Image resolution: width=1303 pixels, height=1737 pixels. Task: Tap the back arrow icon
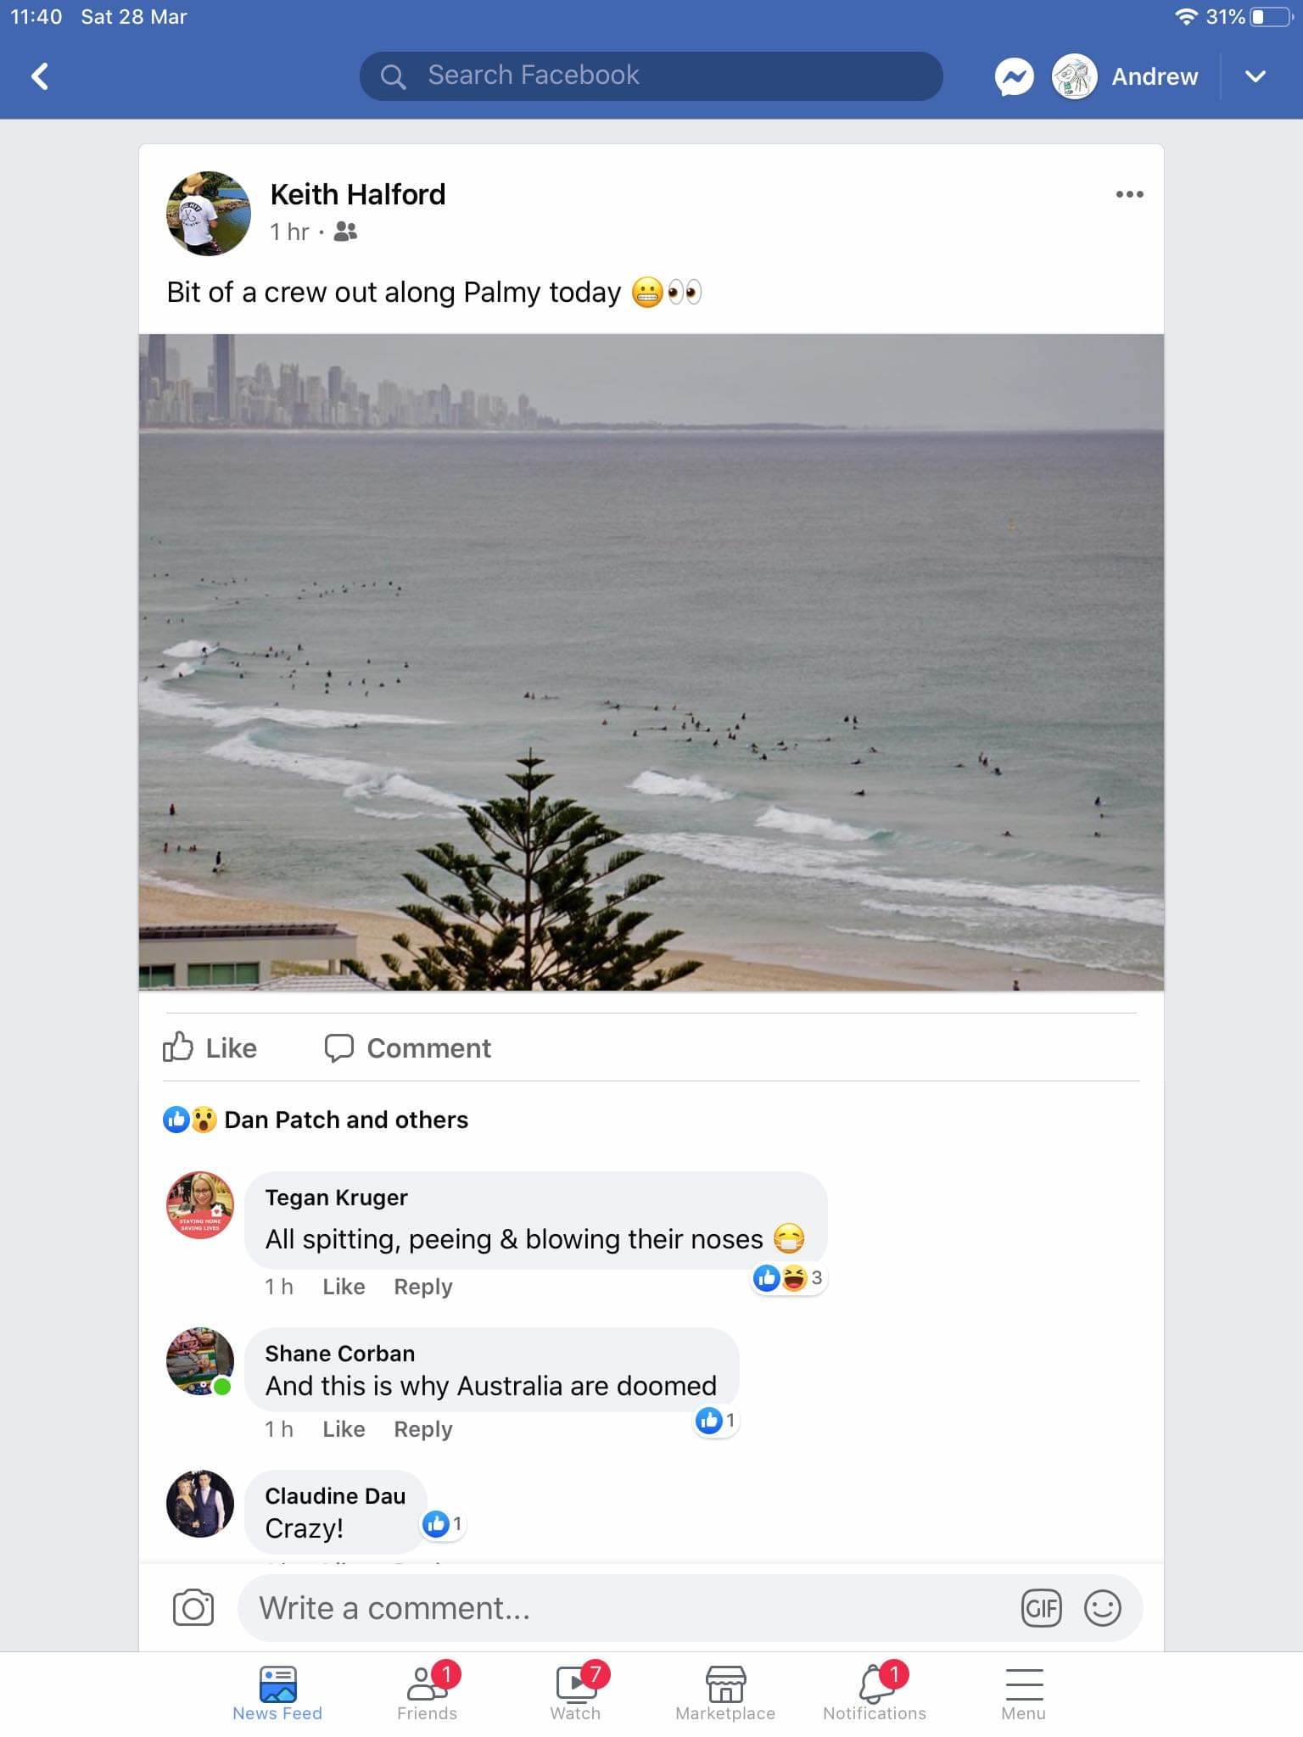coord(40,76)
